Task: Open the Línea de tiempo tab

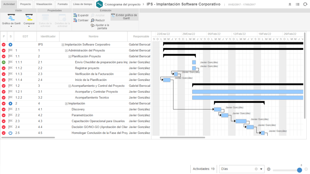Action: click(x=83, y=5)
